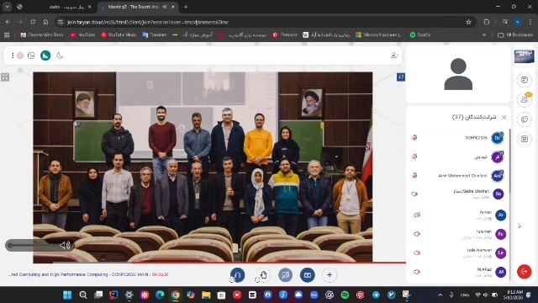The image size is (538, 303).
Task: Click the listen-only icon for Sadra Ghofran
Action: (414, 194)
